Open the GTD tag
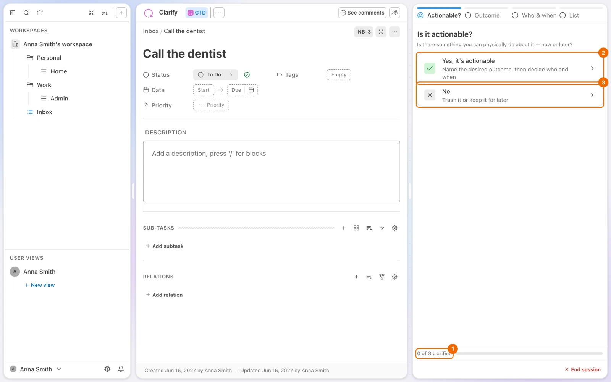Viewport: 611px width, 382px height. click(197, 13)
